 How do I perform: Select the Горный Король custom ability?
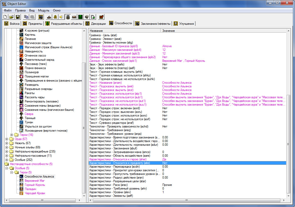coord(35,185)
